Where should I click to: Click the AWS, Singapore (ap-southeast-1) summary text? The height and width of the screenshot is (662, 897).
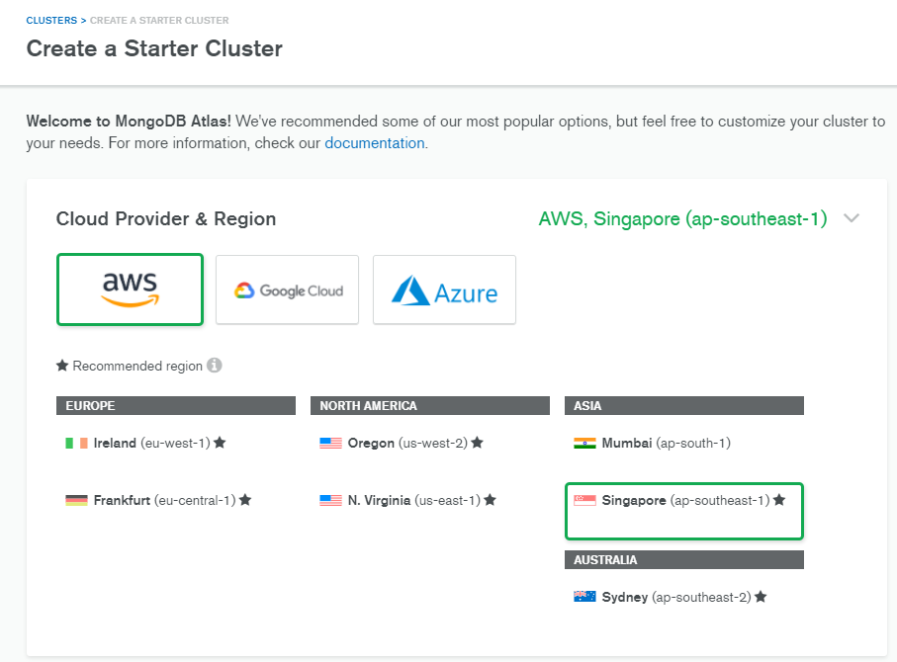pos(683,219)
